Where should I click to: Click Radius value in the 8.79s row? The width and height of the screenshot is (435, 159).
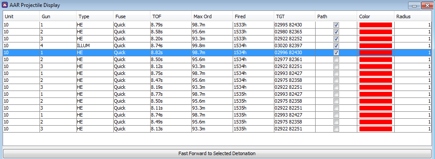[x=413, y=25]
